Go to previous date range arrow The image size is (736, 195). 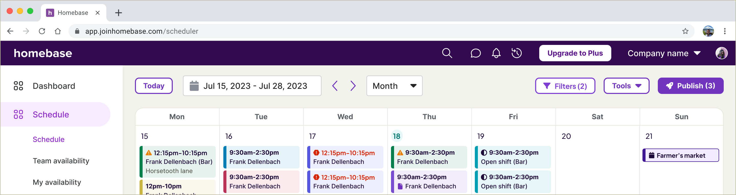[335, 86]
